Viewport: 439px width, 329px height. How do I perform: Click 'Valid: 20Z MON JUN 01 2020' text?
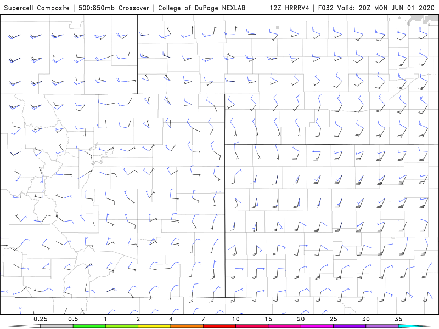click(386, 8)
